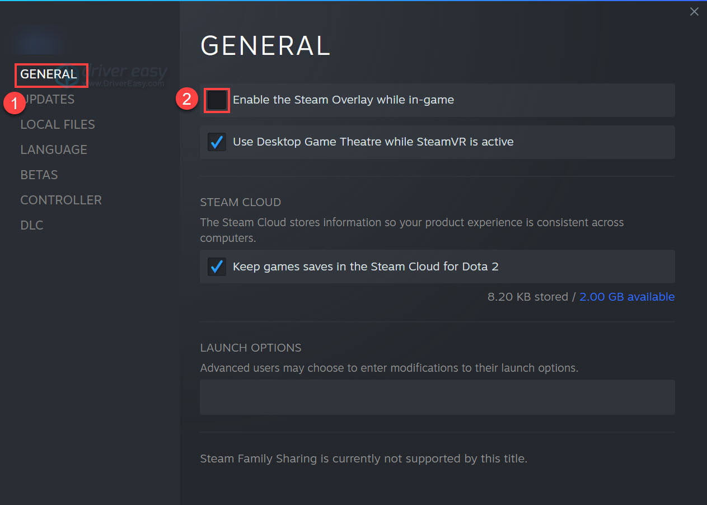Show the CONTROLLER settings tab

pos(61,200)
